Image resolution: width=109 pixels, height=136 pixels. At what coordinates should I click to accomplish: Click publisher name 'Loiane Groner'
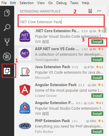(x=46, y=96)
